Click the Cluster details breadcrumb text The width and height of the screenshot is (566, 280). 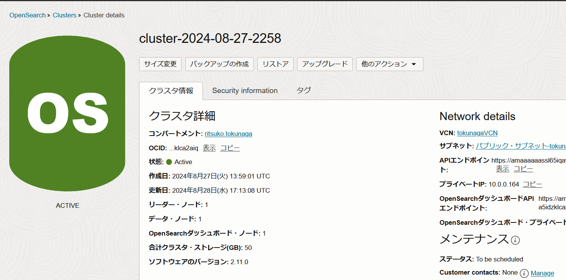click(x=104, y=15)
